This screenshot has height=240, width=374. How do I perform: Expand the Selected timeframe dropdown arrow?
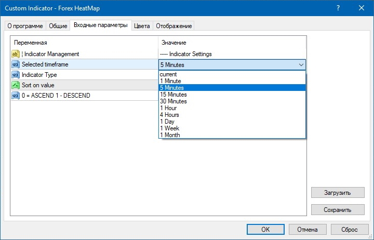301,65
